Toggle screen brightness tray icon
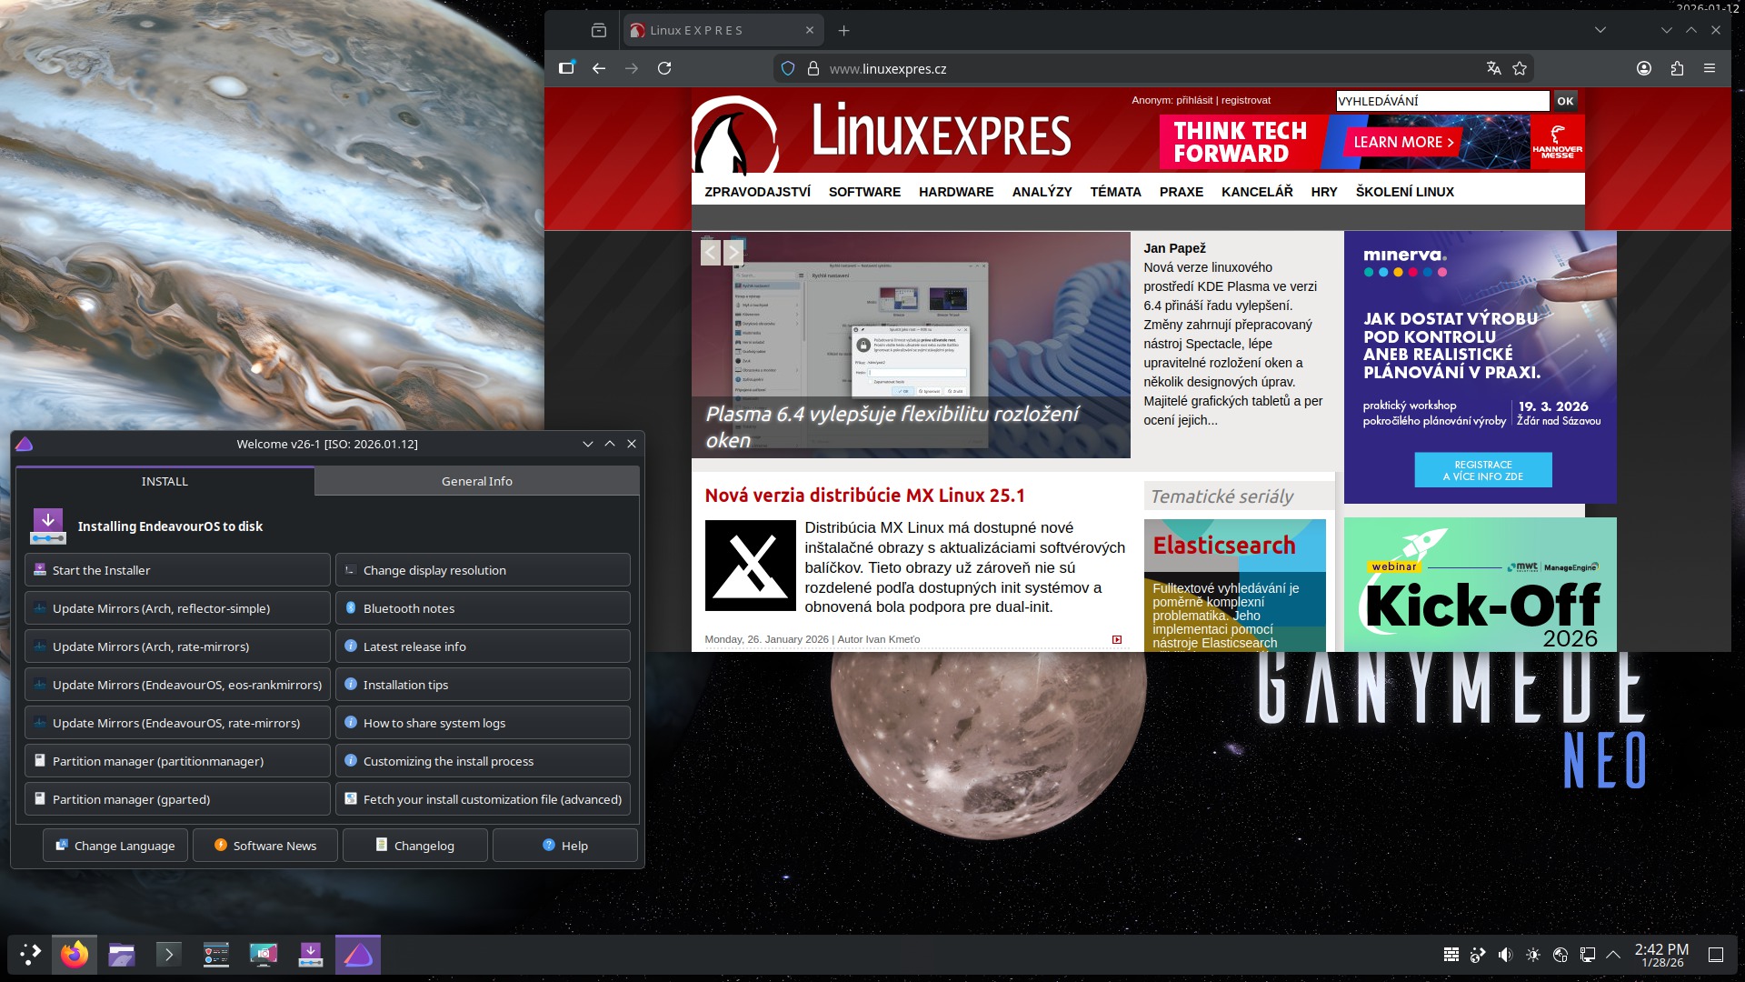 tap(1533, 955)
